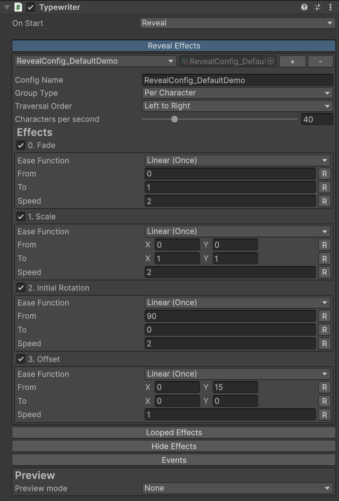Image resolution: width=339 pixels, height=501 pixels.
Task: Reset Fade To value with R button
Action: coord(324,187)
